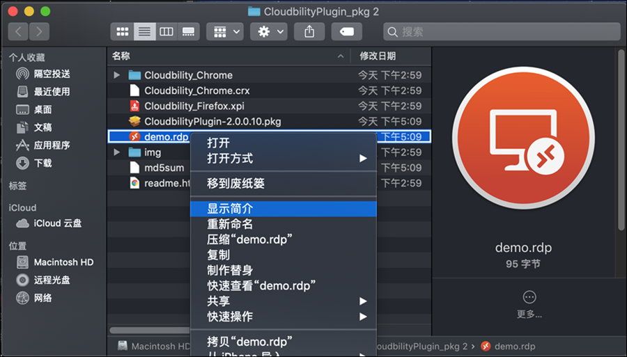Go back with the left arrow button
This screenshot has height=357, width=627.
click(18, 31)
